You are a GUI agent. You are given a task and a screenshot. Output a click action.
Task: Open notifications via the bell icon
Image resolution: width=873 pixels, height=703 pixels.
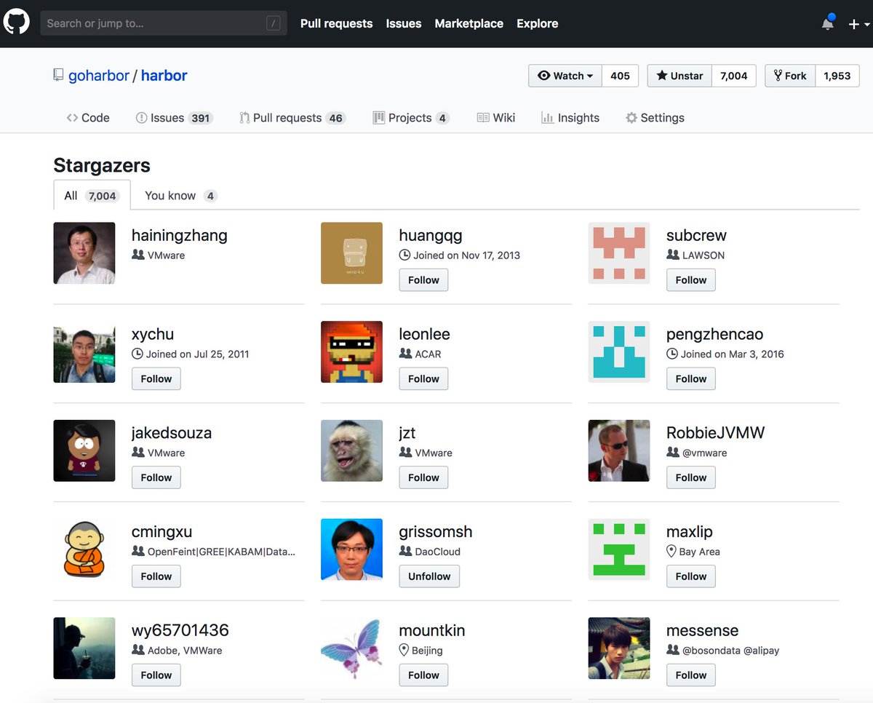click(827, 23)
